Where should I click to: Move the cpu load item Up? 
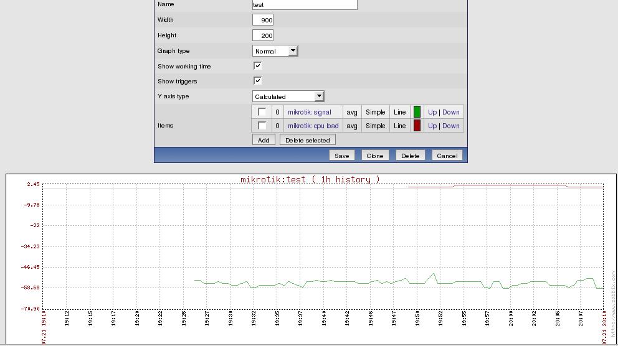click(x=432, y=126)
